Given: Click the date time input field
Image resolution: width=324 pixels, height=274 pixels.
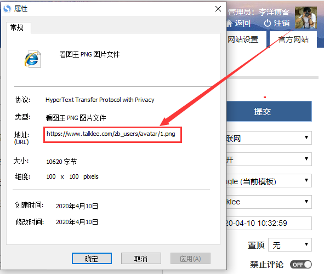Looking at the screenshot, I should coord(269,223).
